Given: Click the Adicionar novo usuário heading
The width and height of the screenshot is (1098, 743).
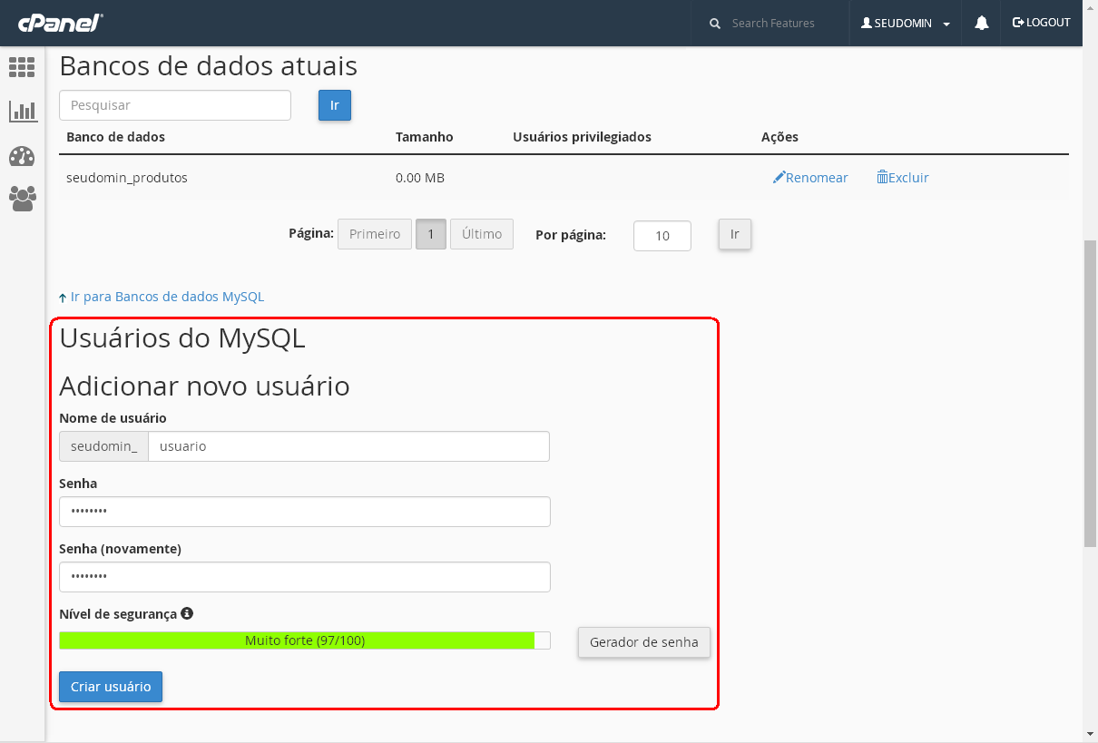Looking at the screenshot, I should 204,386.
